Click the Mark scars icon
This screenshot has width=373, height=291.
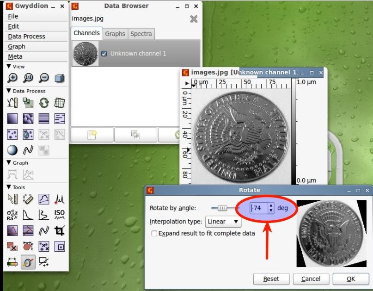coord(60,118)
